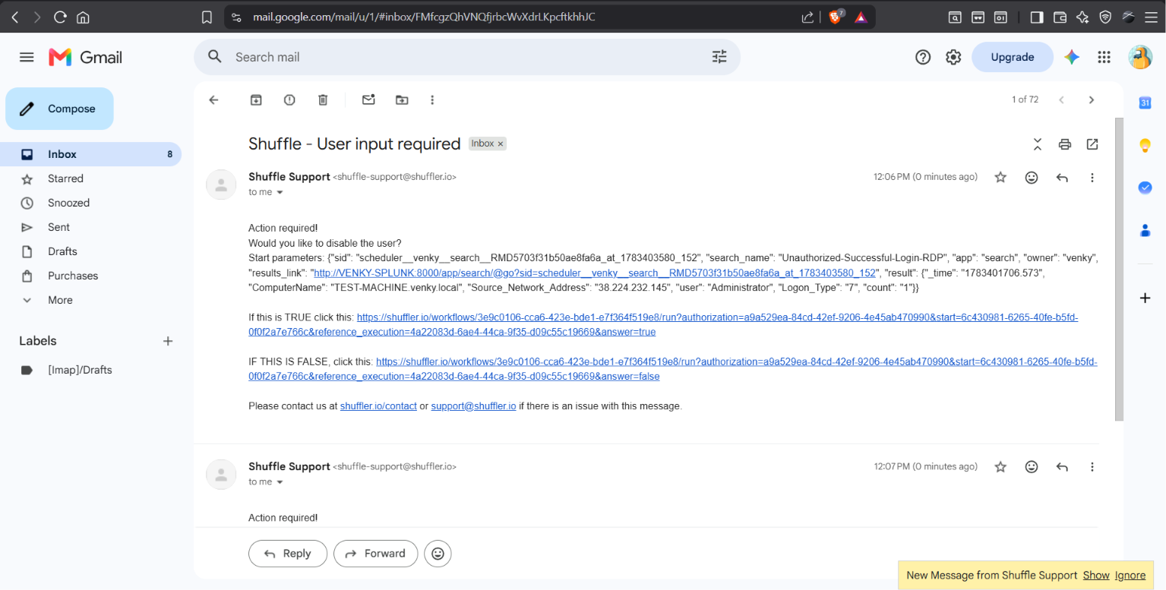The image size is (1166, 590).
Task: Click the Search mail field
Action: [467, 57]
